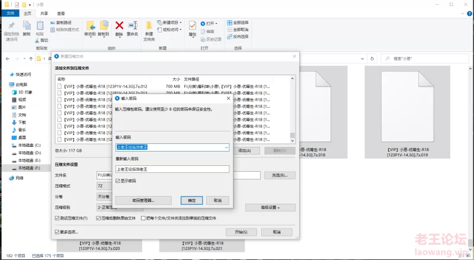Open the New item dropdown in ribbon
This screenshot has height=260, width=474.
pos(169,23)
